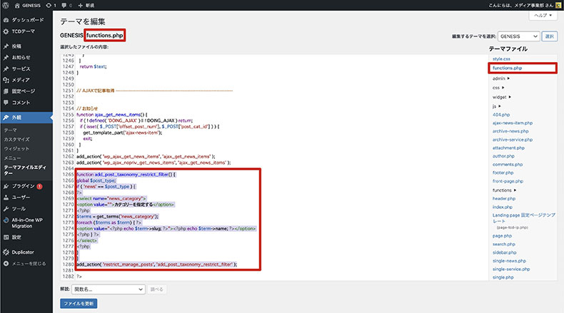Open the ウィジェット submenu item
The image size is (564, 313).
16,149
